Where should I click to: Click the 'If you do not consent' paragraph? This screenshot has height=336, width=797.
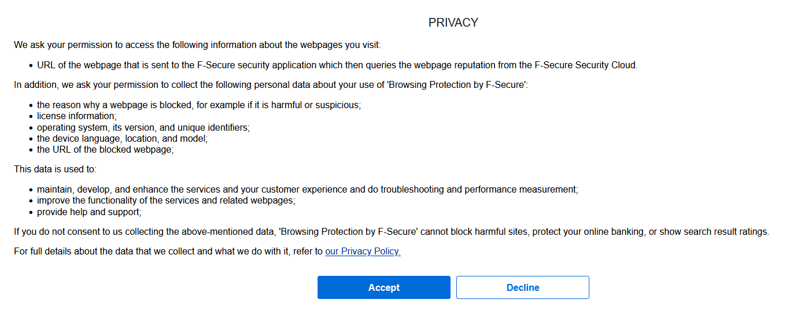coord(392,232)
